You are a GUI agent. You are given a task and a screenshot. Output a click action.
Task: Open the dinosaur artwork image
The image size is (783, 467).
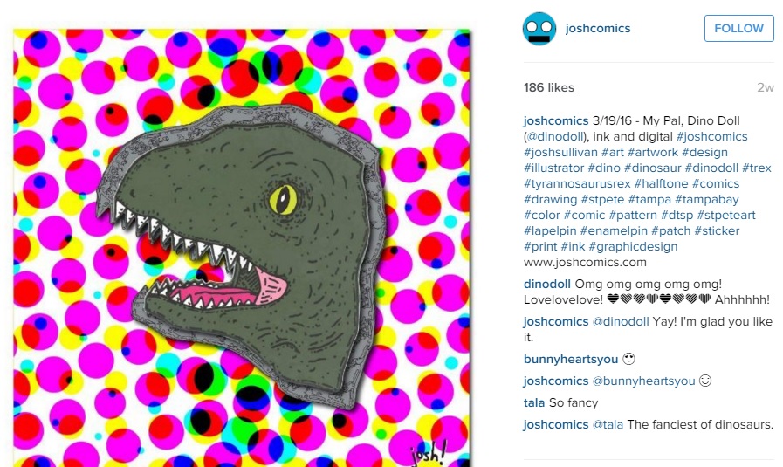(x=242, y=248)
